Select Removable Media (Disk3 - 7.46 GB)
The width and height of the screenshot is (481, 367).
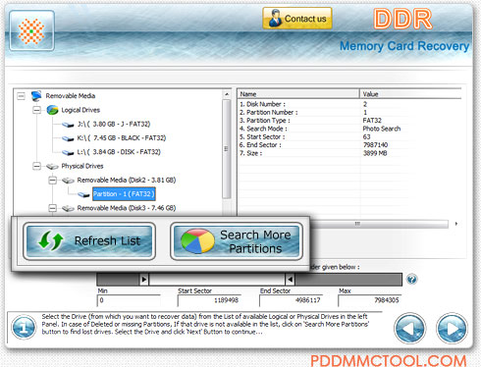(127, 208)
